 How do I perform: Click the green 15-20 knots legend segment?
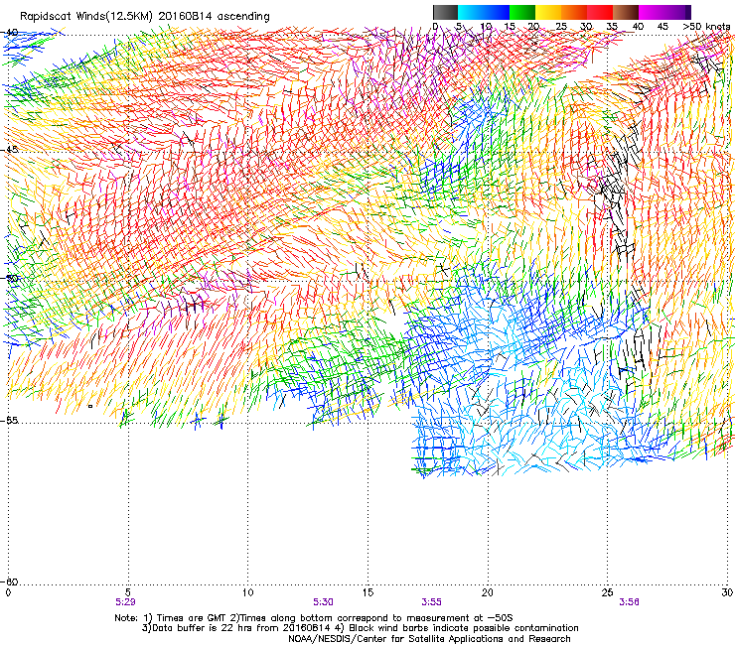[x=522, y=12]
